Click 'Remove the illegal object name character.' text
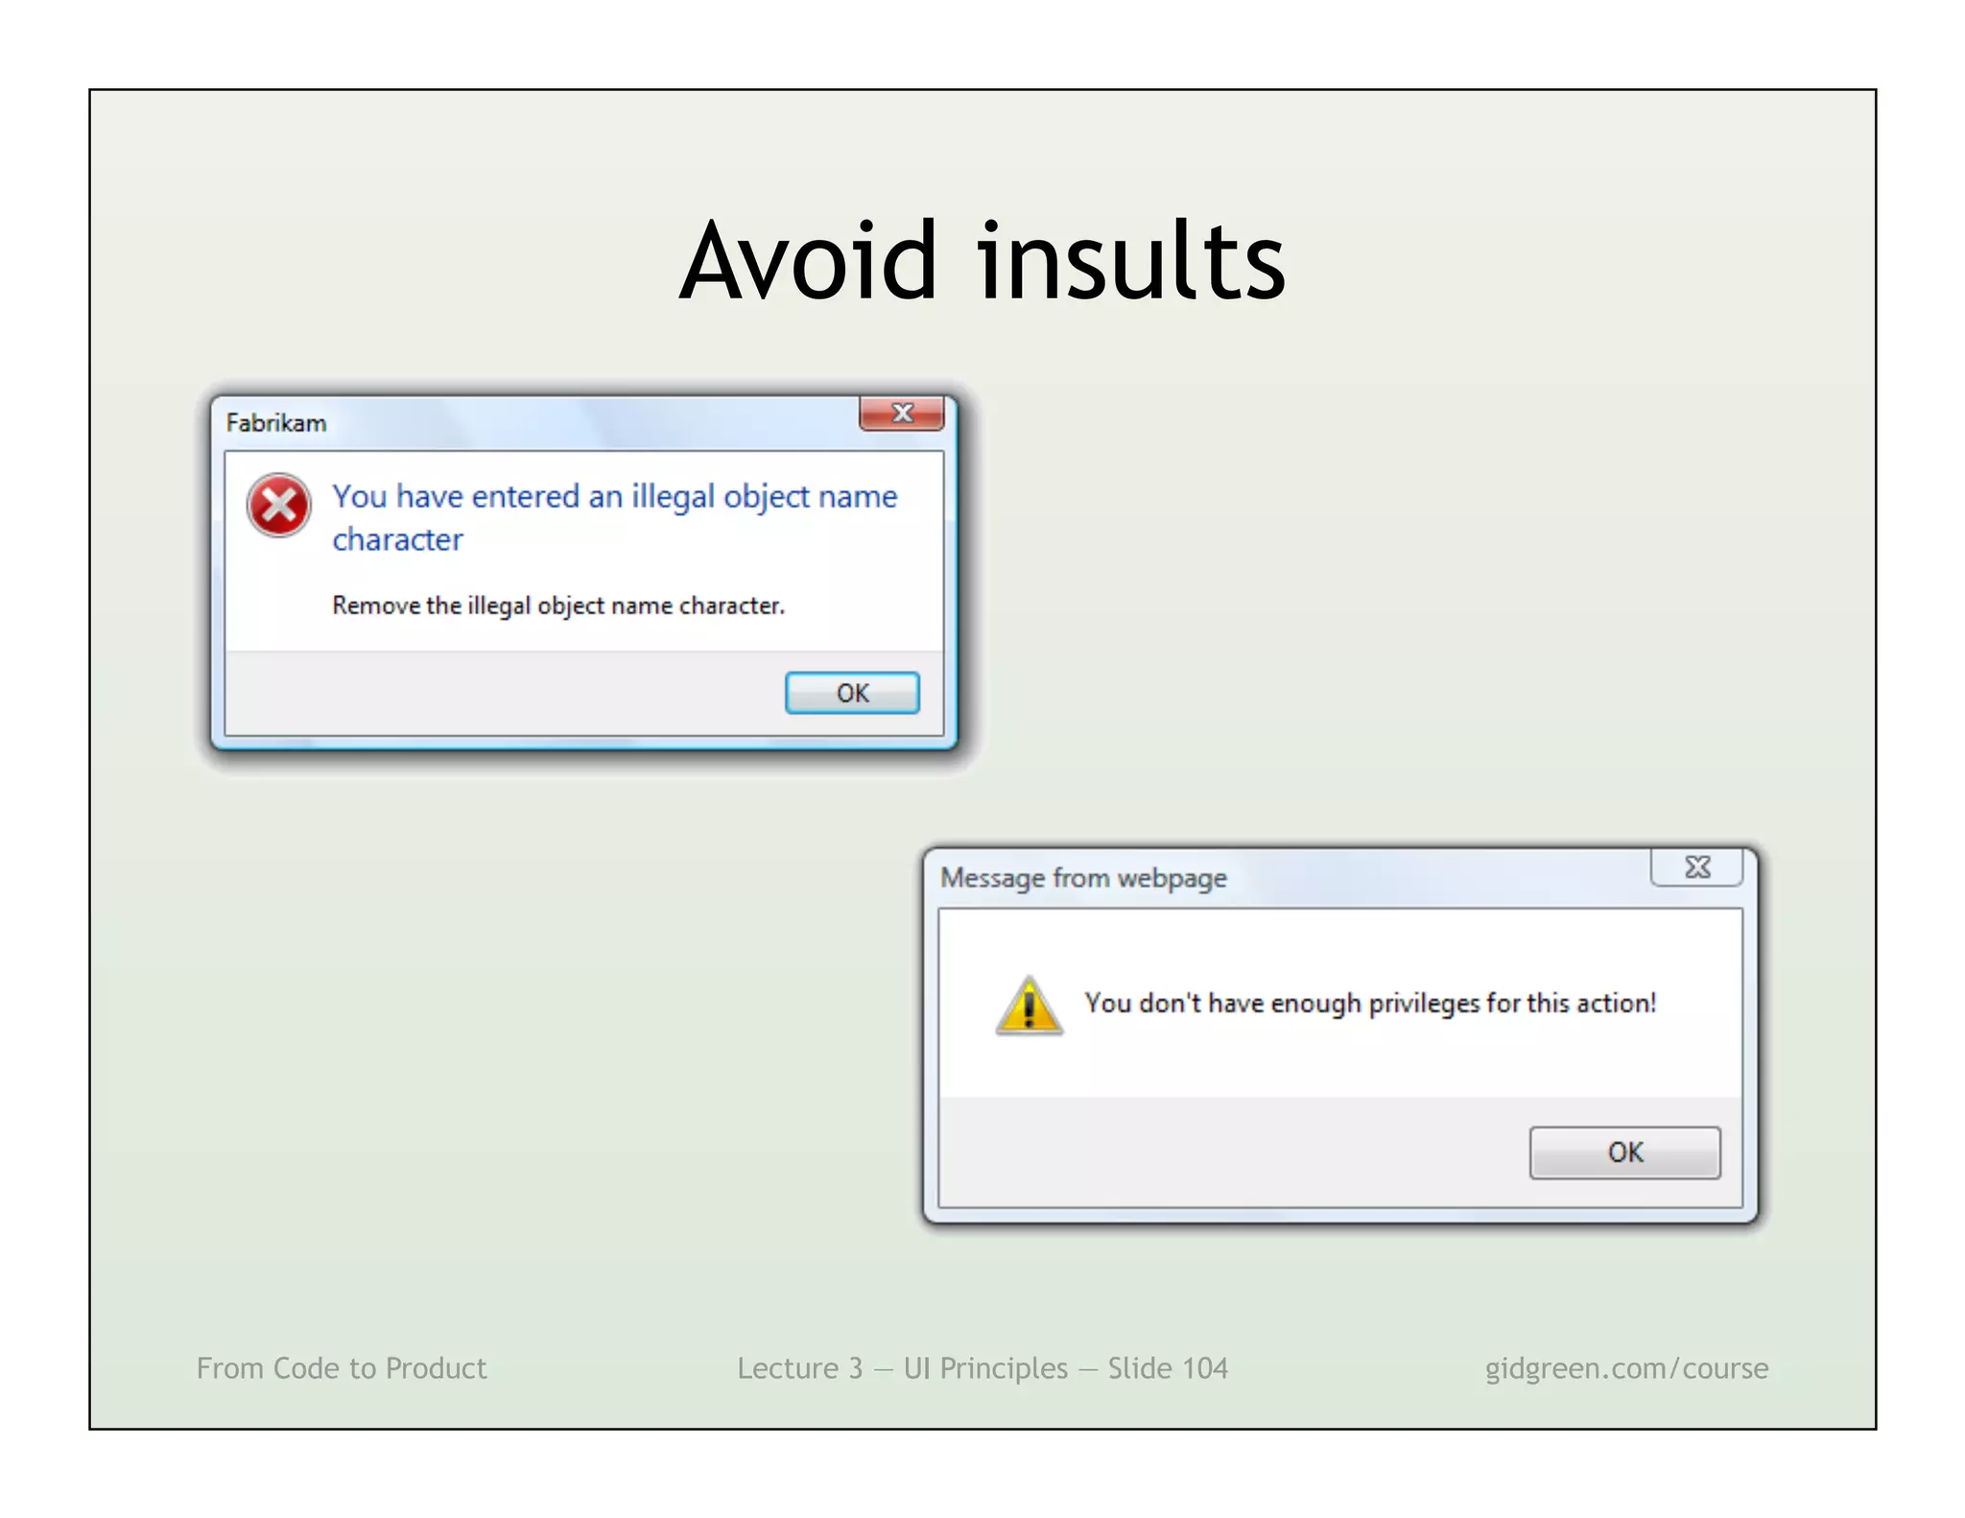1965x1518 pixels. 558,605
